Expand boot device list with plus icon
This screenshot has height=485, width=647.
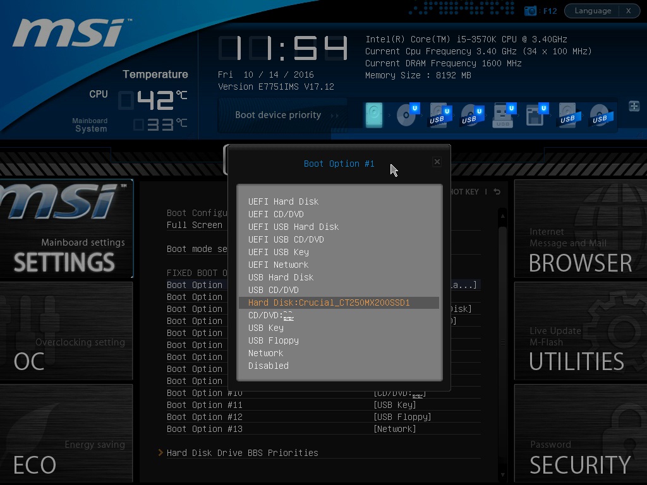click(634, 106)
